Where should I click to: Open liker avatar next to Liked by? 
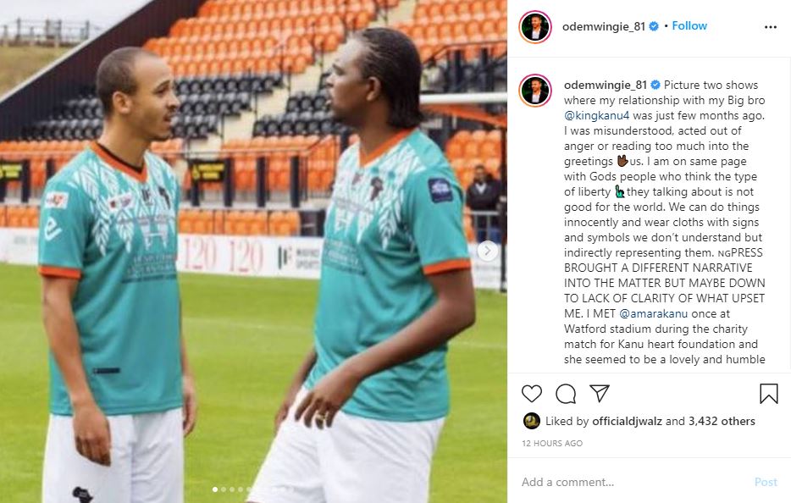coord(532,421)
